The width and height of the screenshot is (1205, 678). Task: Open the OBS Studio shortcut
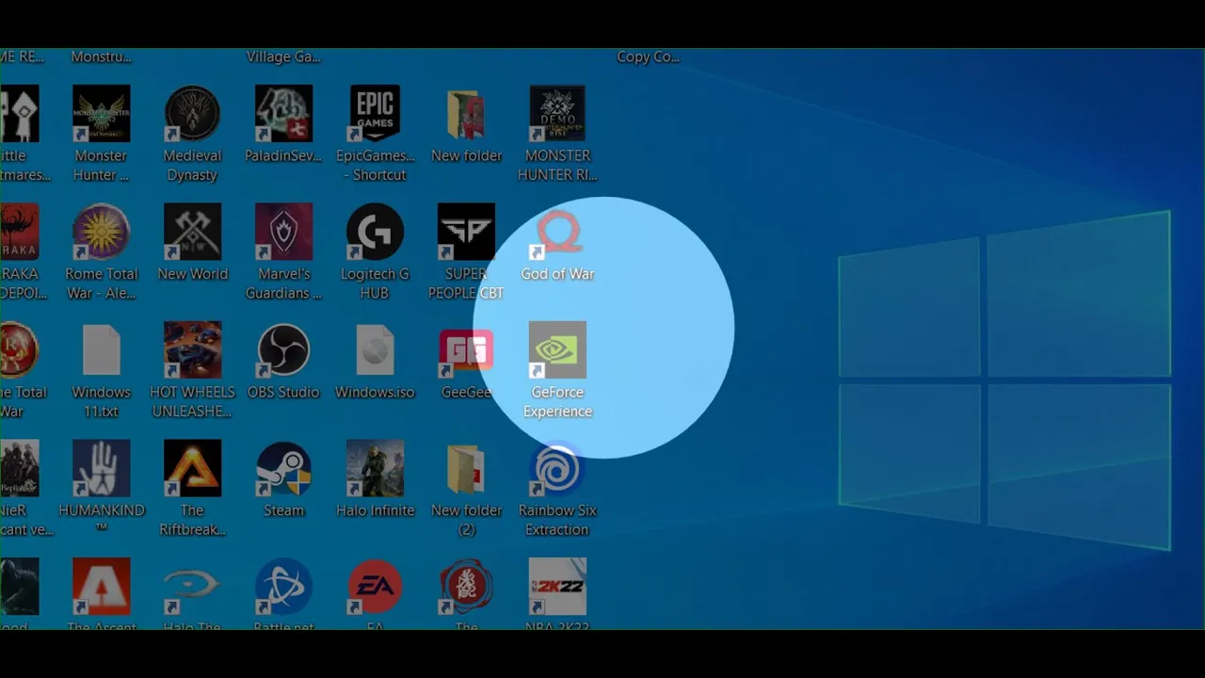point(283,350)
